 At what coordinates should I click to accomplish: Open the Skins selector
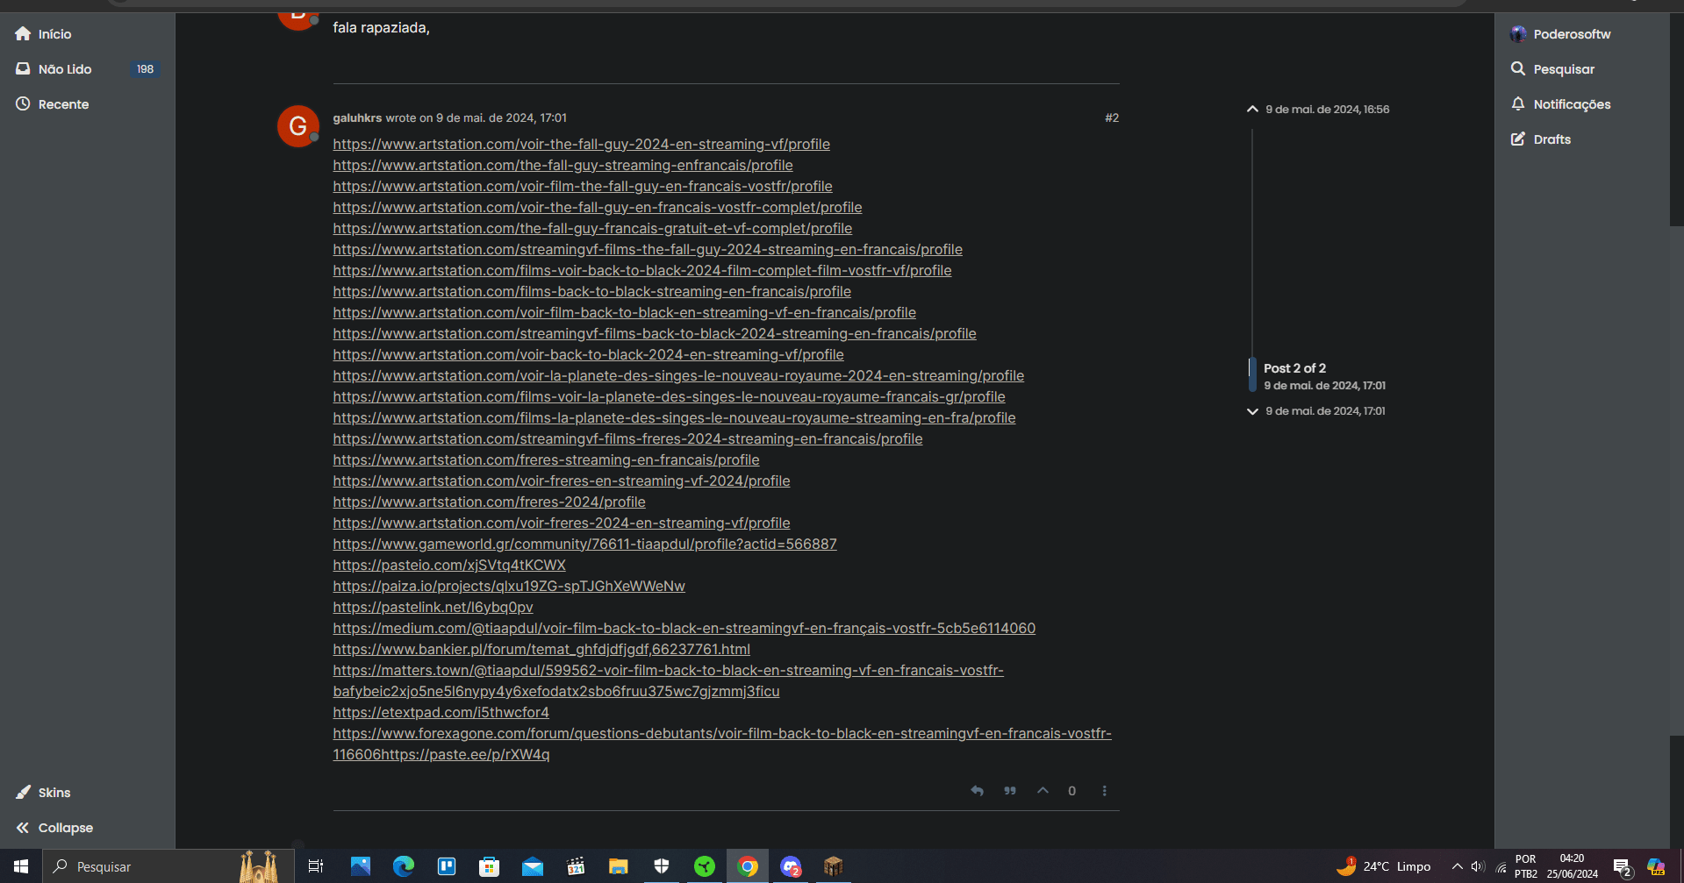[x=44, y=793]
